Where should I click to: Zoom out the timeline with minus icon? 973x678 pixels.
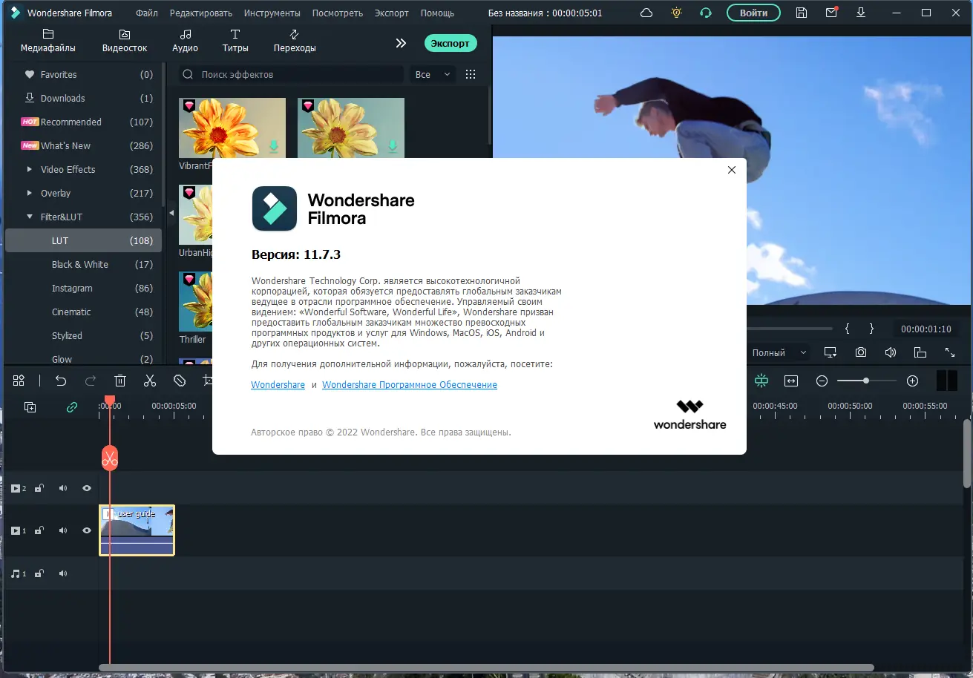coord(822,381)
